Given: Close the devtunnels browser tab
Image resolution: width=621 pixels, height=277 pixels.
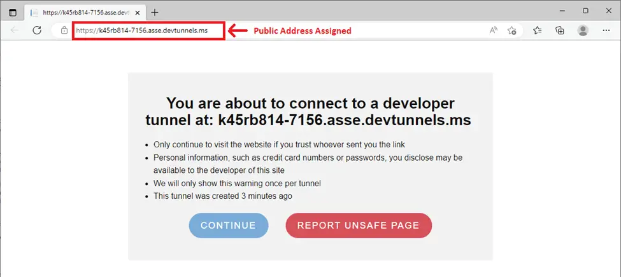Looking at the screenshot, I should pos(138,13).
